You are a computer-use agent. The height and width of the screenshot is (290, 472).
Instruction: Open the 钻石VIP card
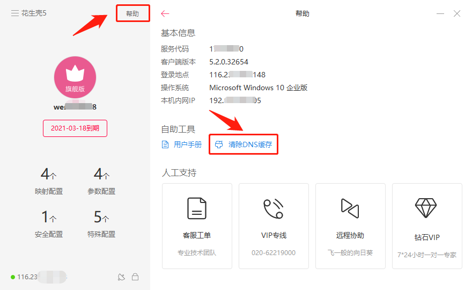click(x=427, y=226)
